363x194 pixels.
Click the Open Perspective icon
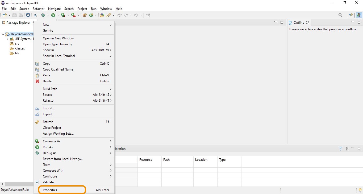351,15
